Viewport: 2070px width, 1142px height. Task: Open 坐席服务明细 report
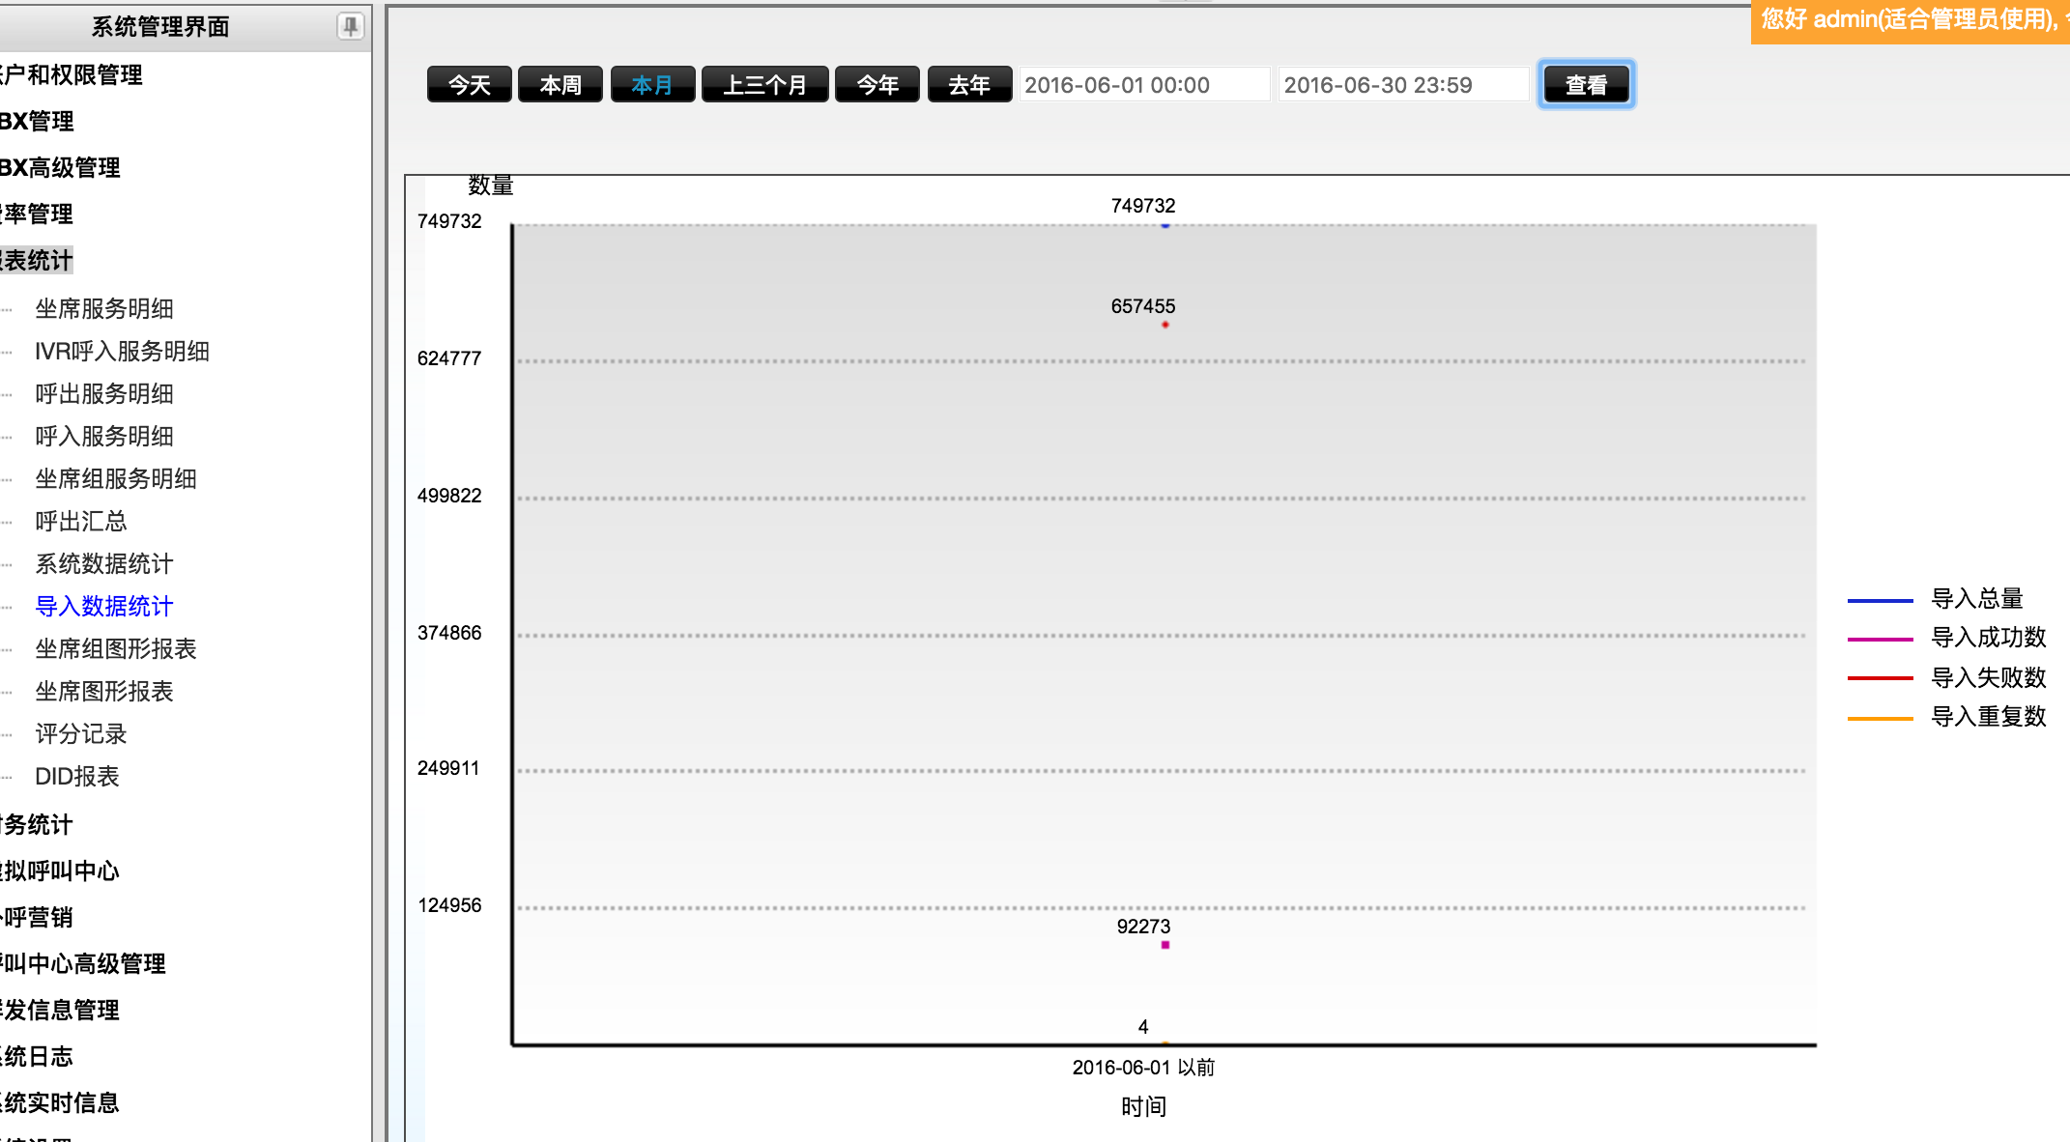click(x=104, y=309)
